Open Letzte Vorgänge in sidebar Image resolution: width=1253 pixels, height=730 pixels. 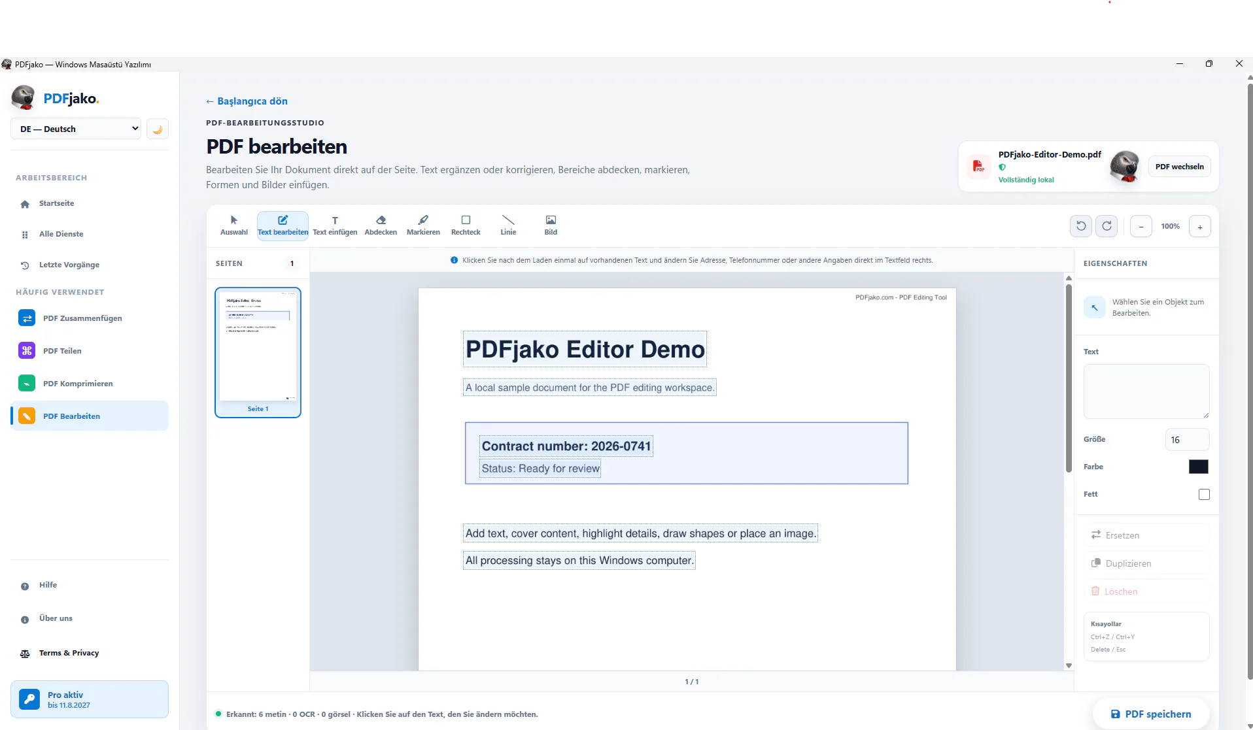click(x=89, y=265)
